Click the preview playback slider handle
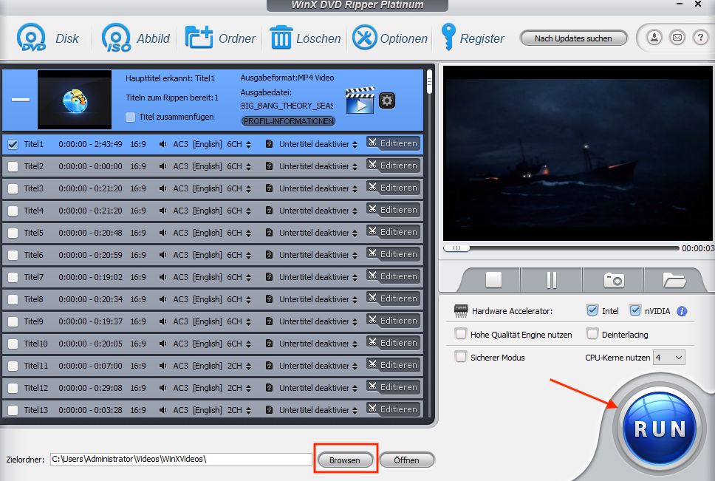The width and height of the screenshot is (715, 481). 456,248
